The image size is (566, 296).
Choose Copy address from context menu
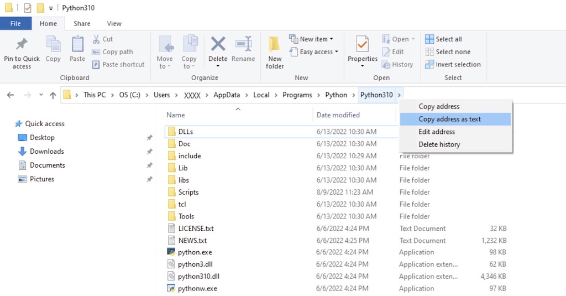[x=455, y=107]
